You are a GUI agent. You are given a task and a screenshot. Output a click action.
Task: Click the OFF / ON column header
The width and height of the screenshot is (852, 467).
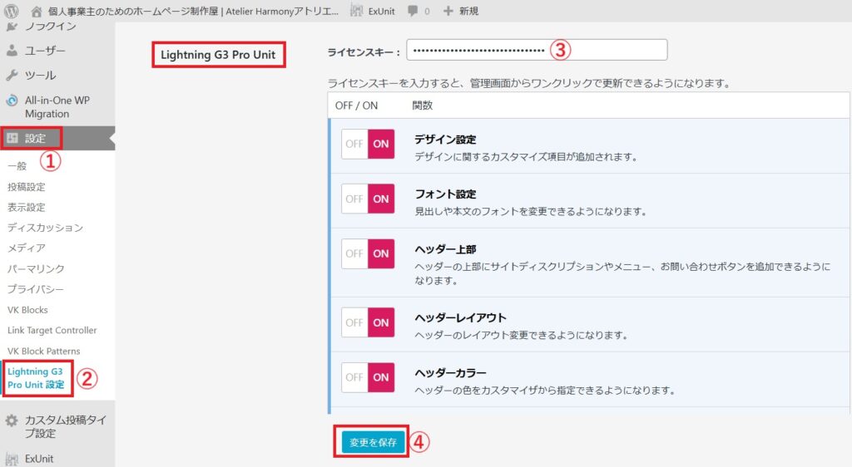356,106
